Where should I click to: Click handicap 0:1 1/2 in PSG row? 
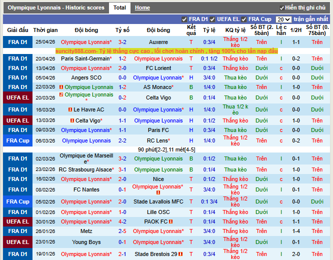209,58
